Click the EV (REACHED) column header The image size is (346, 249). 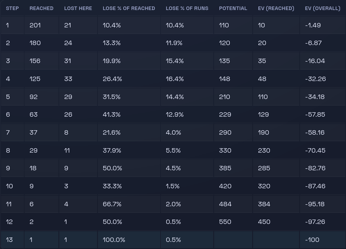click(276, 8)
